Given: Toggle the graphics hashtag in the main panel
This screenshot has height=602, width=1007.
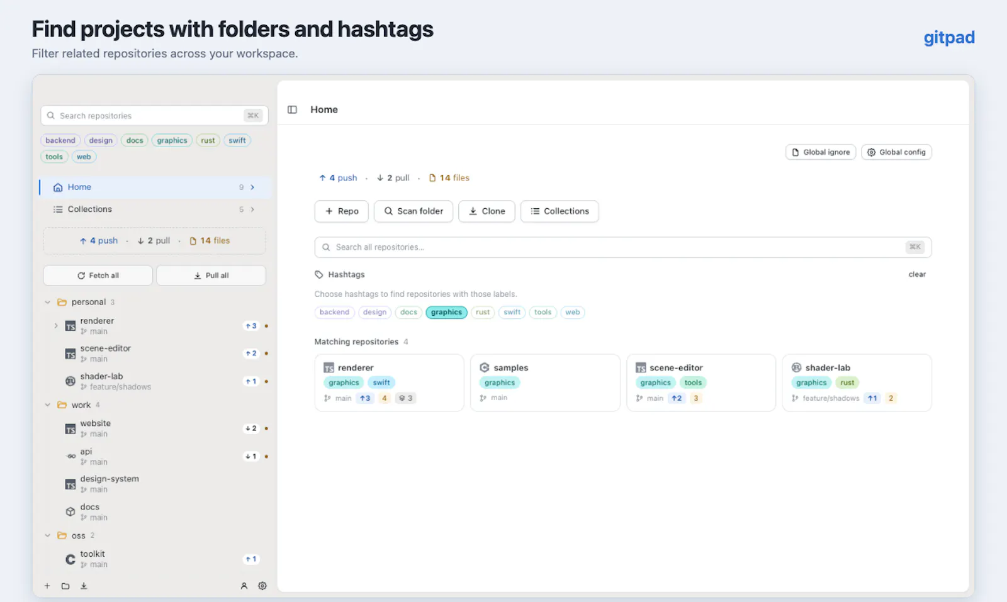Looking at the screenshot, I should (x=446, y=312).
